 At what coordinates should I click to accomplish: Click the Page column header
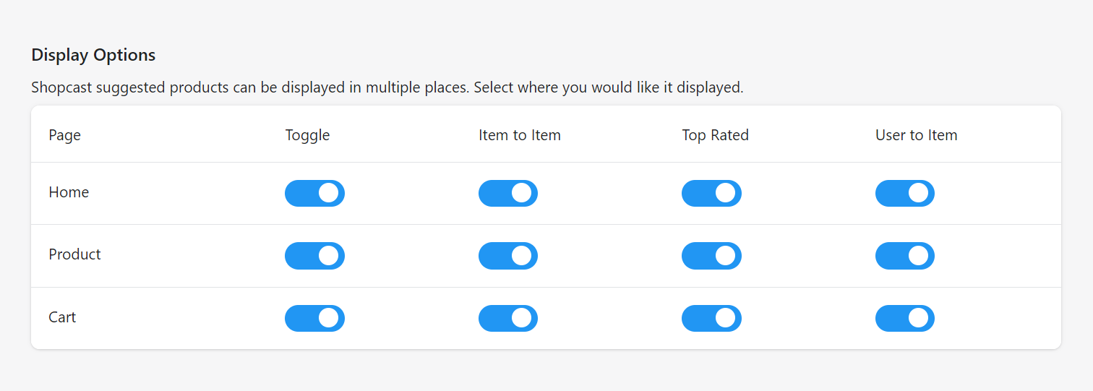pyautogui.click(x=64, y=135)
